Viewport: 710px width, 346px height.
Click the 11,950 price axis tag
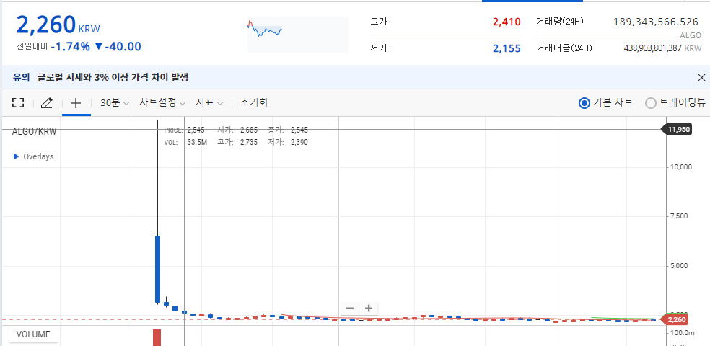coord(678,130)
